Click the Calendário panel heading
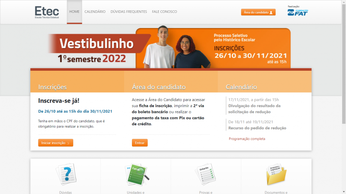 pos(241,87)
